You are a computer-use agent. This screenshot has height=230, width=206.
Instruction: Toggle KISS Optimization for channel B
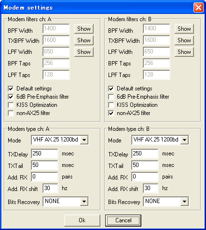point(111,105)
